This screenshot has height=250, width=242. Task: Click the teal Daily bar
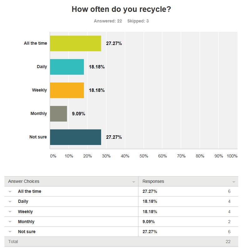[x=67, y=67]
